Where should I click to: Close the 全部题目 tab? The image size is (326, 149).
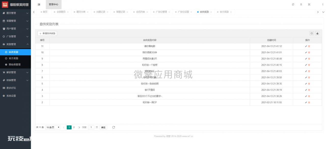(68, 12)
